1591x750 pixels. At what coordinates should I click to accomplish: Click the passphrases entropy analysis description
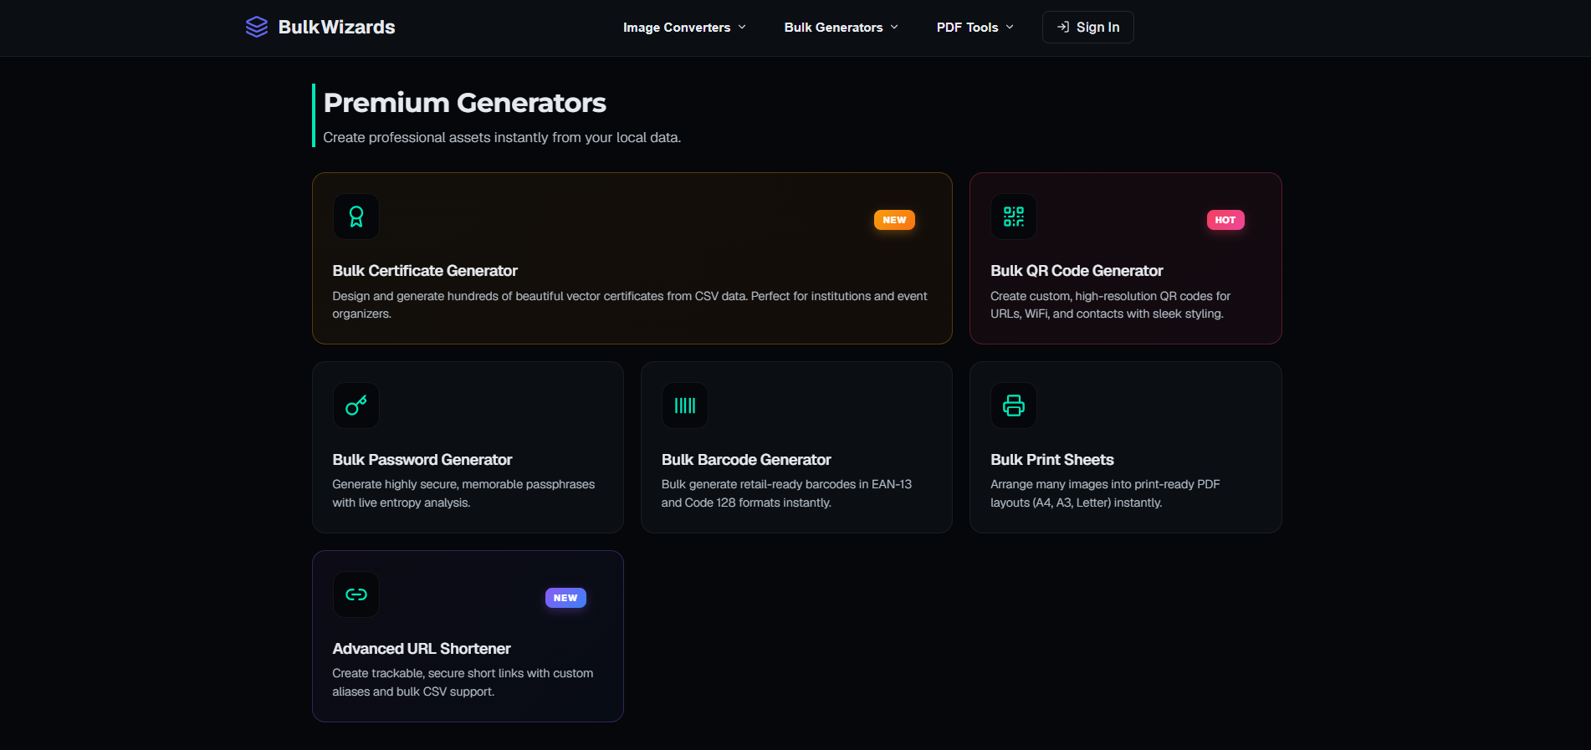(463, 493)
